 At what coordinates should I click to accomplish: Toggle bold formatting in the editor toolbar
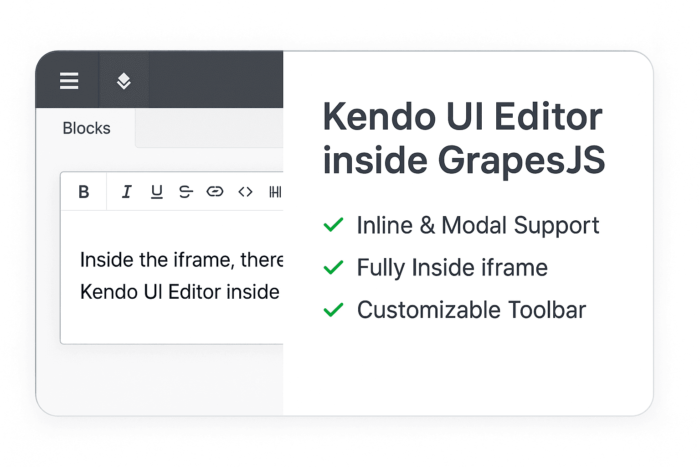(83, 192)
